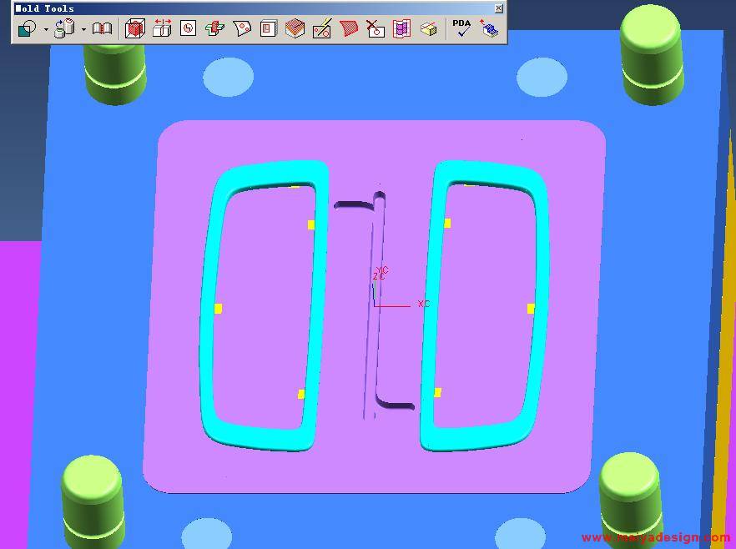Close the Mold Tools toolbar

(x=498, y=8)
